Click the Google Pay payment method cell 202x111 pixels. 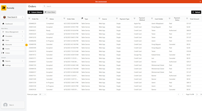click(x=138, y=55)
